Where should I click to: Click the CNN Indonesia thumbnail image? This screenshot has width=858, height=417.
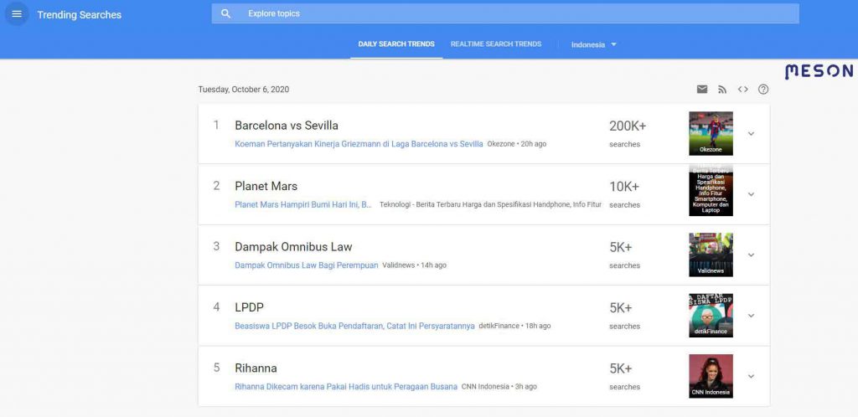click(711, 376)
